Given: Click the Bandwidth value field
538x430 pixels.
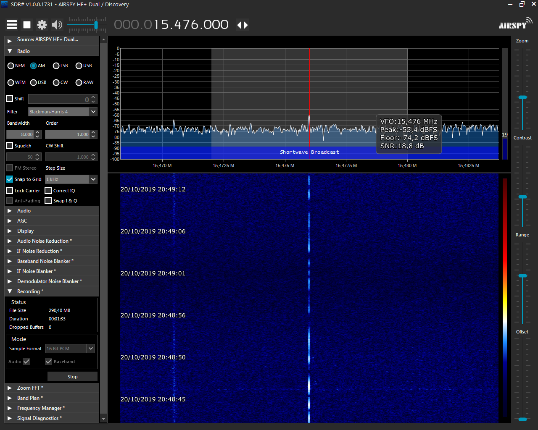Looking at the screenshot, I should click(20, 134).
